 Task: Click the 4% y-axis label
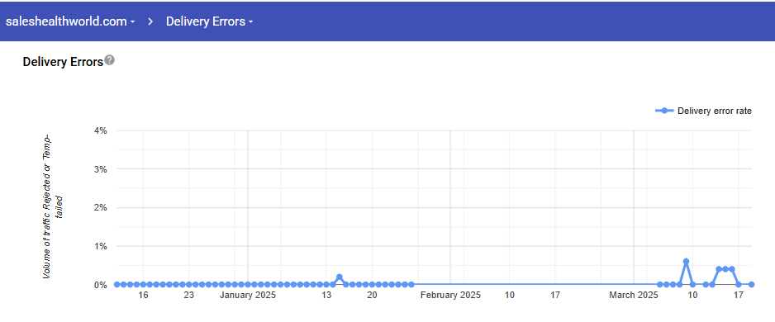101,131
